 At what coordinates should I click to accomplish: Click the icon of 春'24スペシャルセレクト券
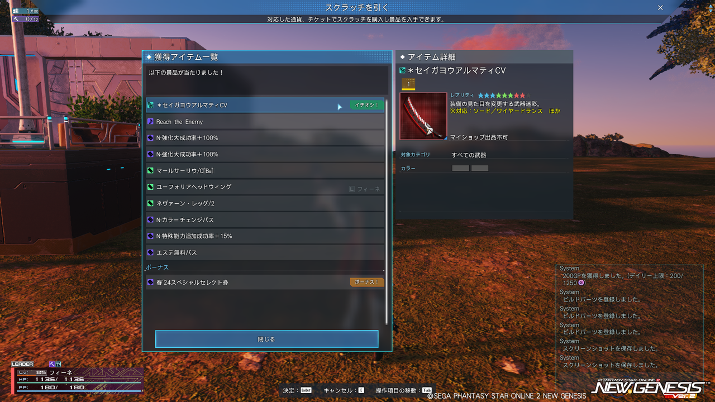click(x=150, y=283)
